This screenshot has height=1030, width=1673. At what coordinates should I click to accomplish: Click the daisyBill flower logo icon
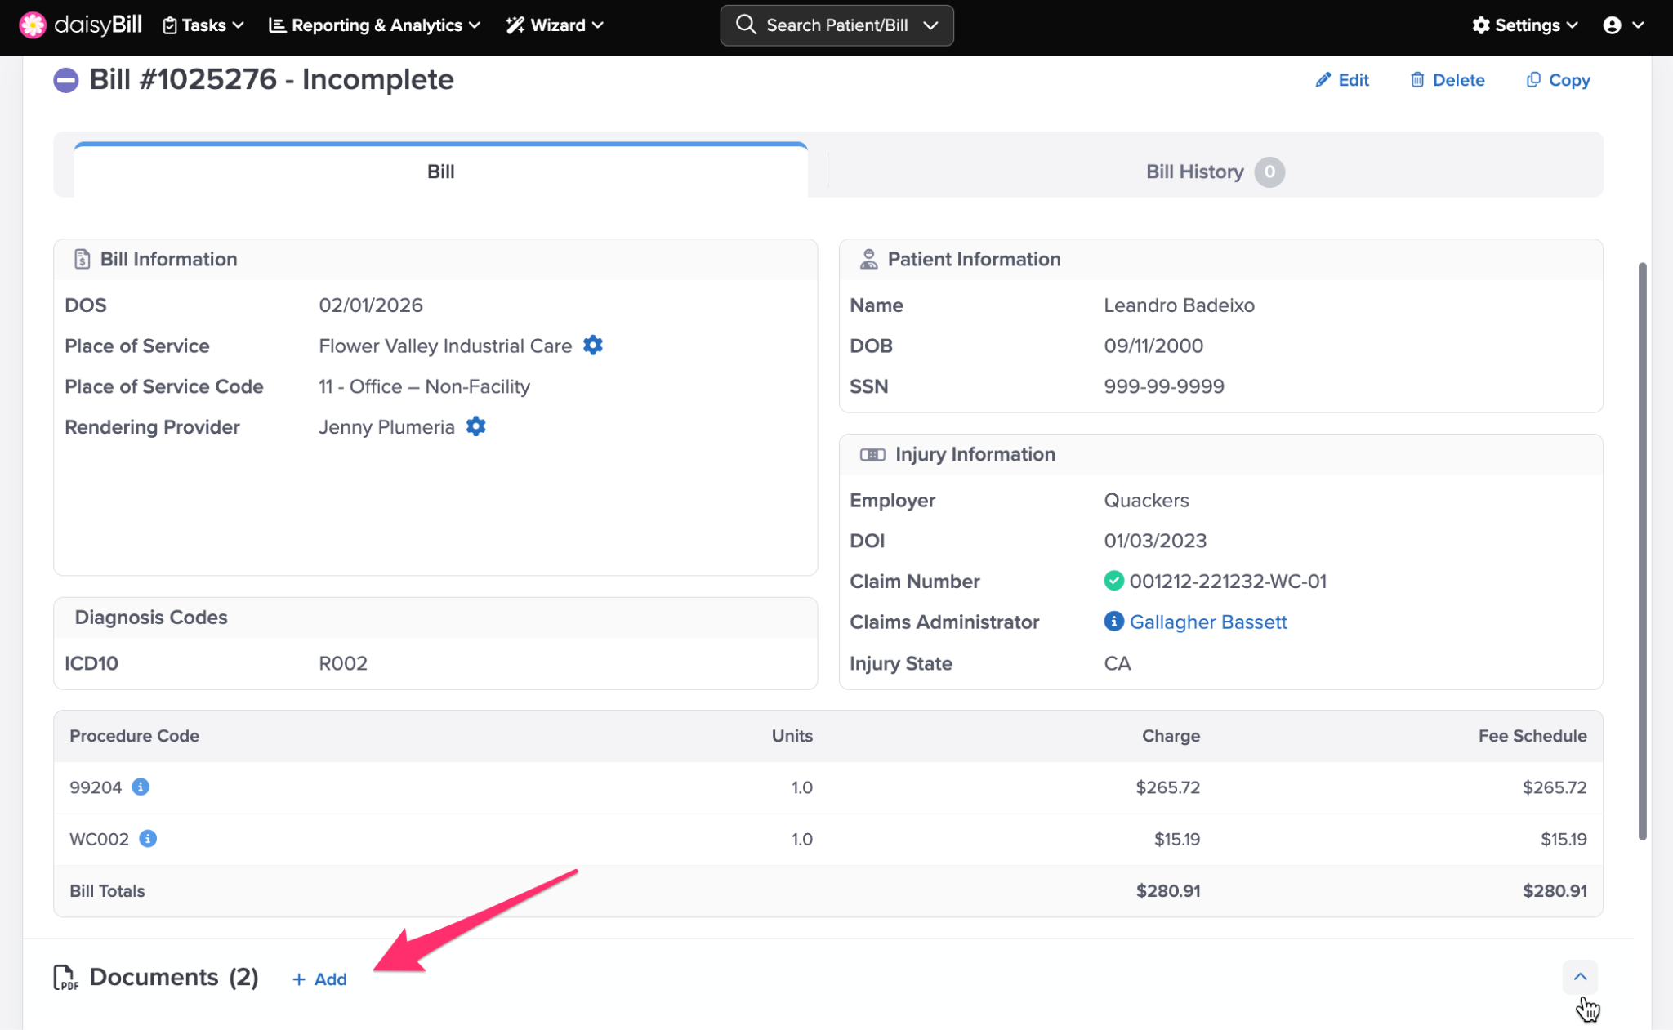pos(33,25)
